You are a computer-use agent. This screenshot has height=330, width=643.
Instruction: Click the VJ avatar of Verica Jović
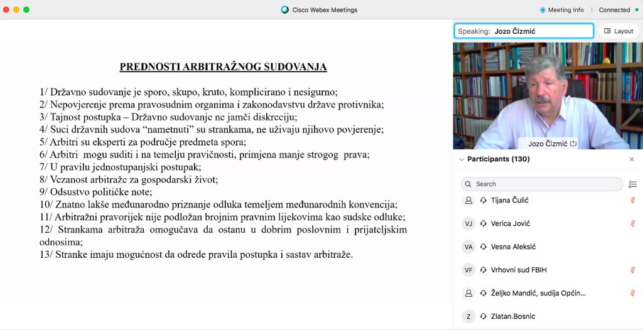[468, 223]
